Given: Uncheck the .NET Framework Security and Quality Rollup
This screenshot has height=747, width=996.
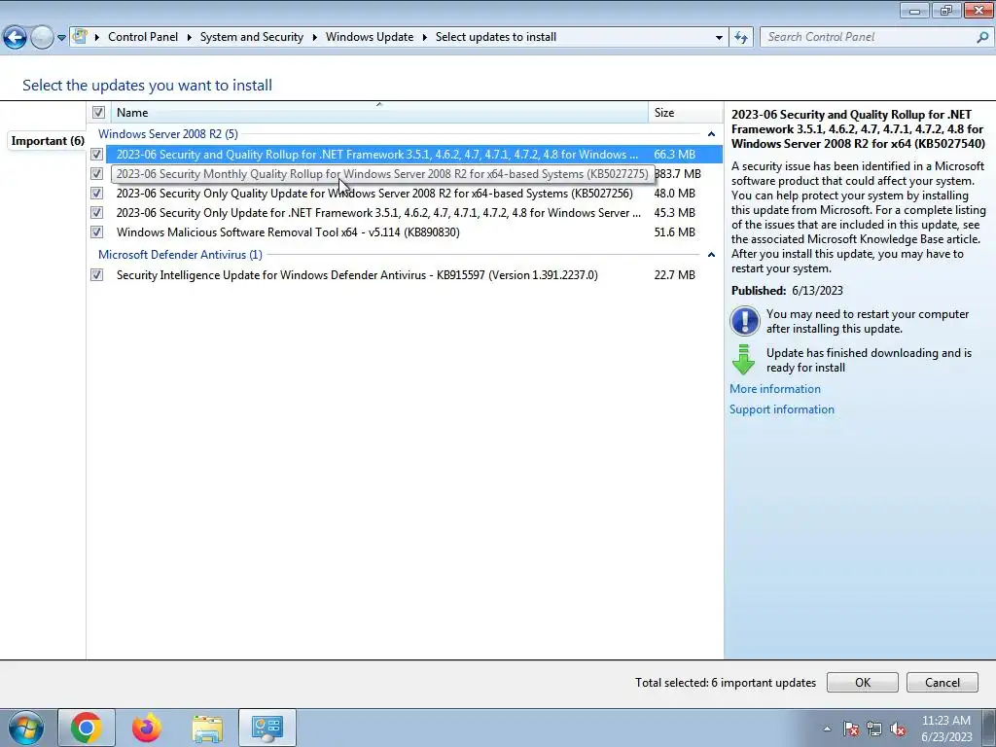Looking at the screenshot, I should [96, 155].
